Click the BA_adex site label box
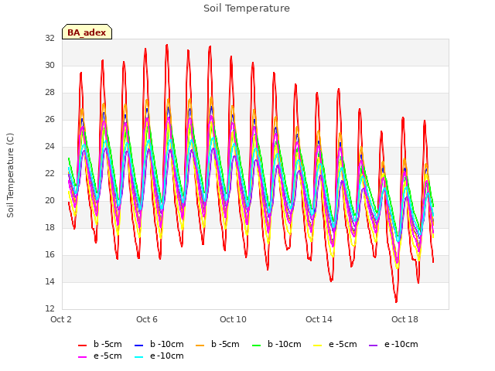The width and height of the screenshot is (495, 371). 87,32
